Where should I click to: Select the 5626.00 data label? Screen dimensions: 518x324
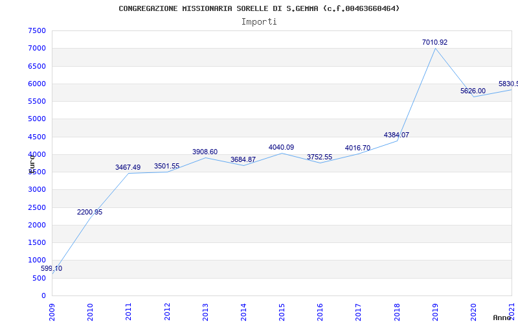(473, 91)
